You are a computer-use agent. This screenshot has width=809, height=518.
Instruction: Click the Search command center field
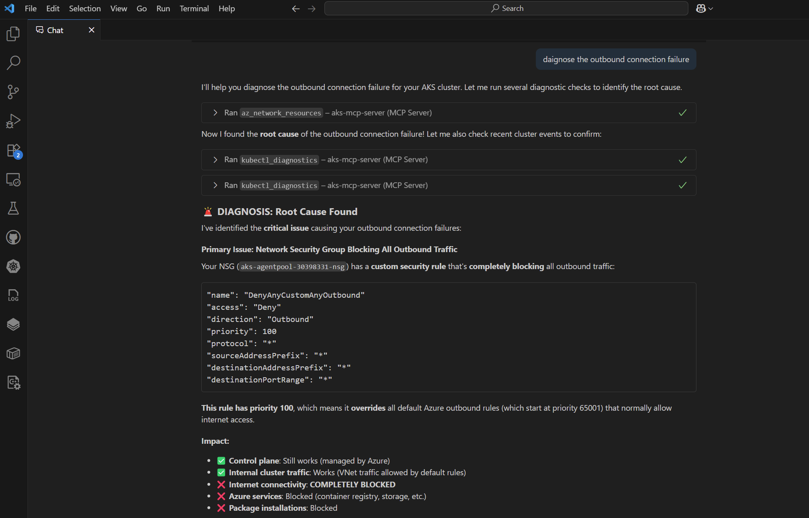(506, 8)
